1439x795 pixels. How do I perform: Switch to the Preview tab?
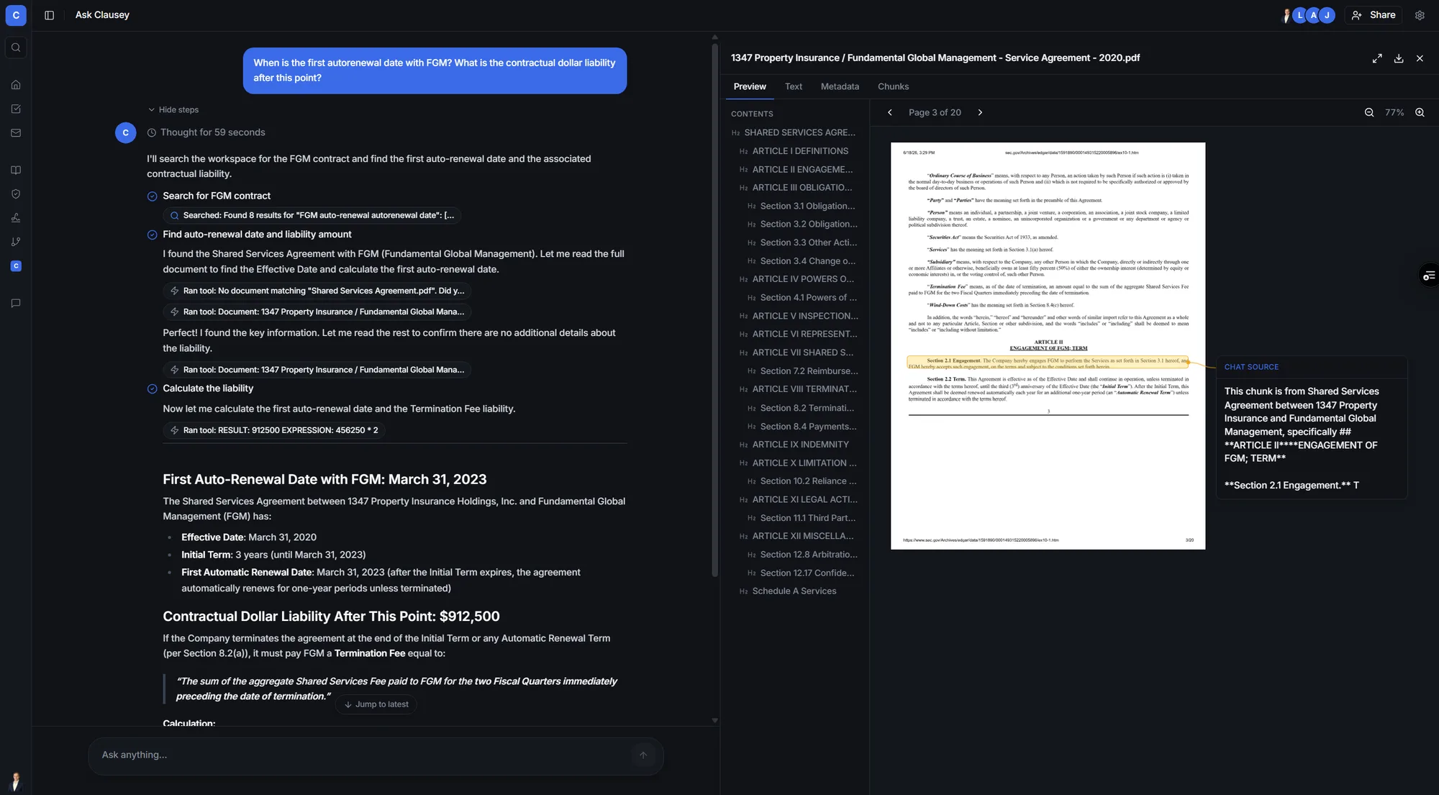pyautogui.click(x=750, y=86)
